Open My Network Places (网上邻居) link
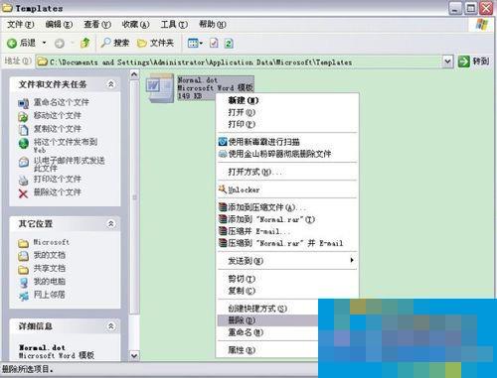 [49, 295]
